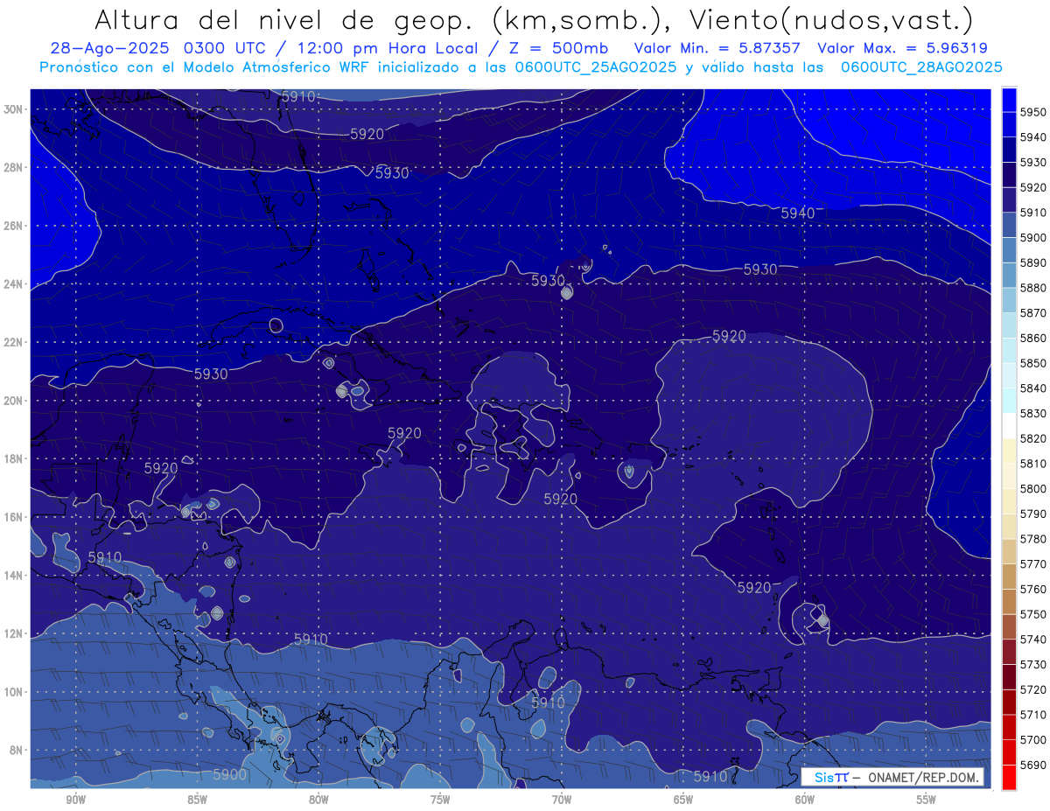Click the 5770 label on the color scale
The image size is (1050, 811).
1033,563
